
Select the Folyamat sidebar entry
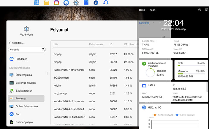coord(26,98)
